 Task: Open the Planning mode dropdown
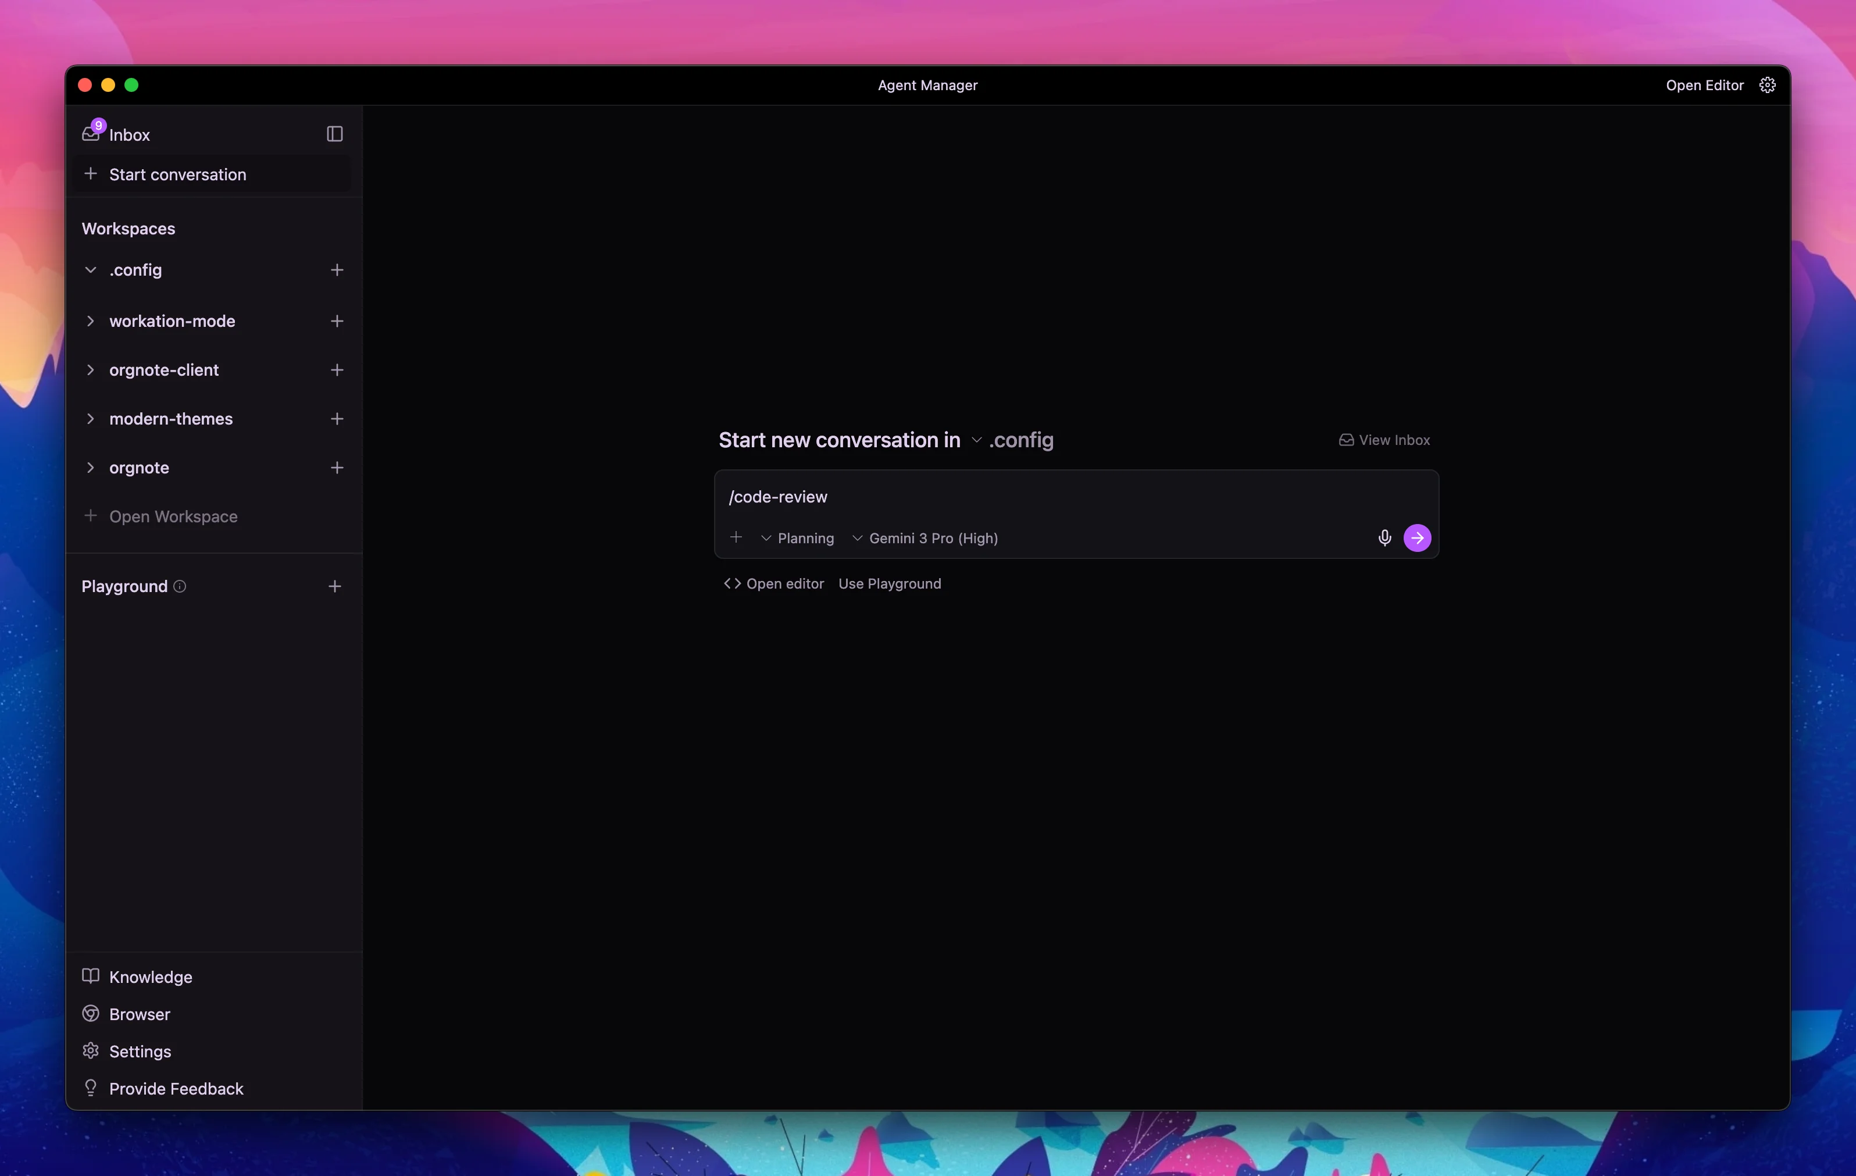click(797, 538)
